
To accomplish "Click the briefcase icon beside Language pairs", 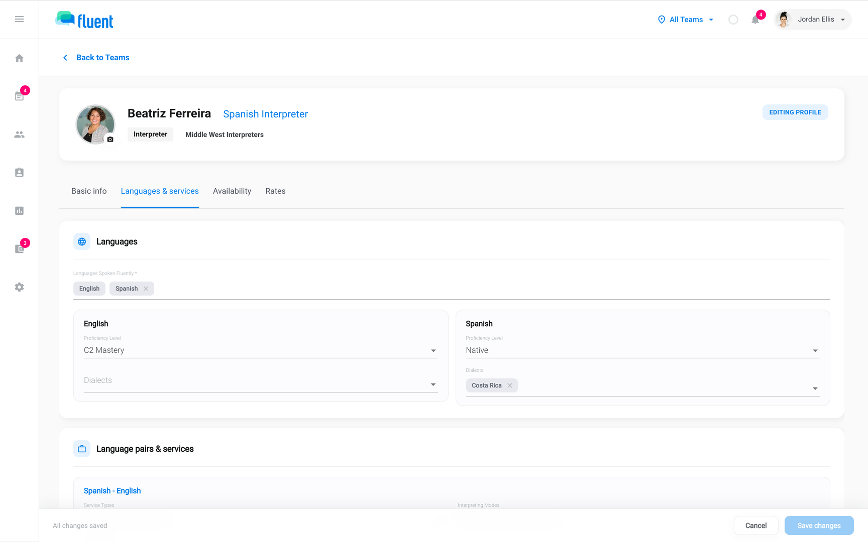I will coord(82,449).
